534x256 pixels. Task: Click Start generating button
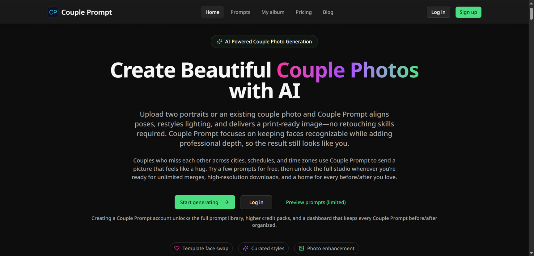coord(205,202)
